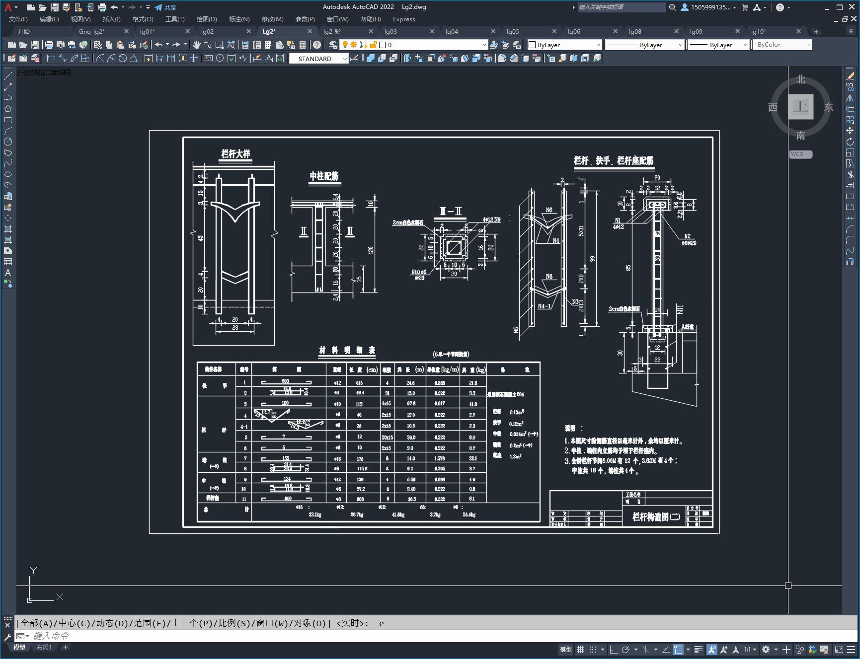Select the Move tool in right toolbar
The image size is (860, 659).
(x=850, y=131)
